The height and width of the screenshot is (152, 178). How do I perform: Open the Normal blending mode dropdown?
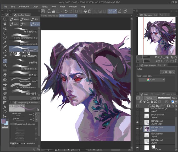pos(150,98)
